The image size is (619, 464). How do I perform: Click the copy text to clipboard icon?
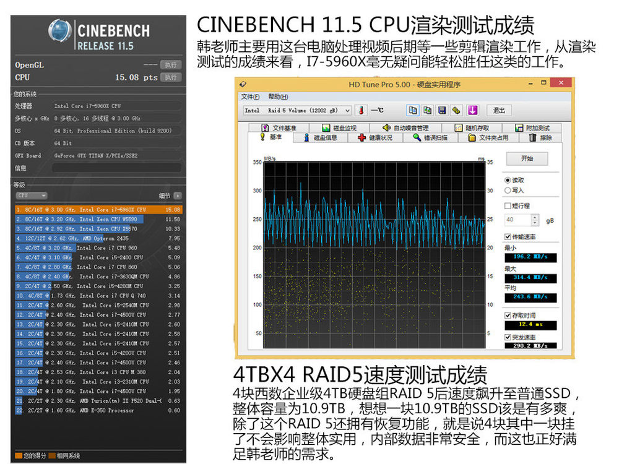click(413, 111)
